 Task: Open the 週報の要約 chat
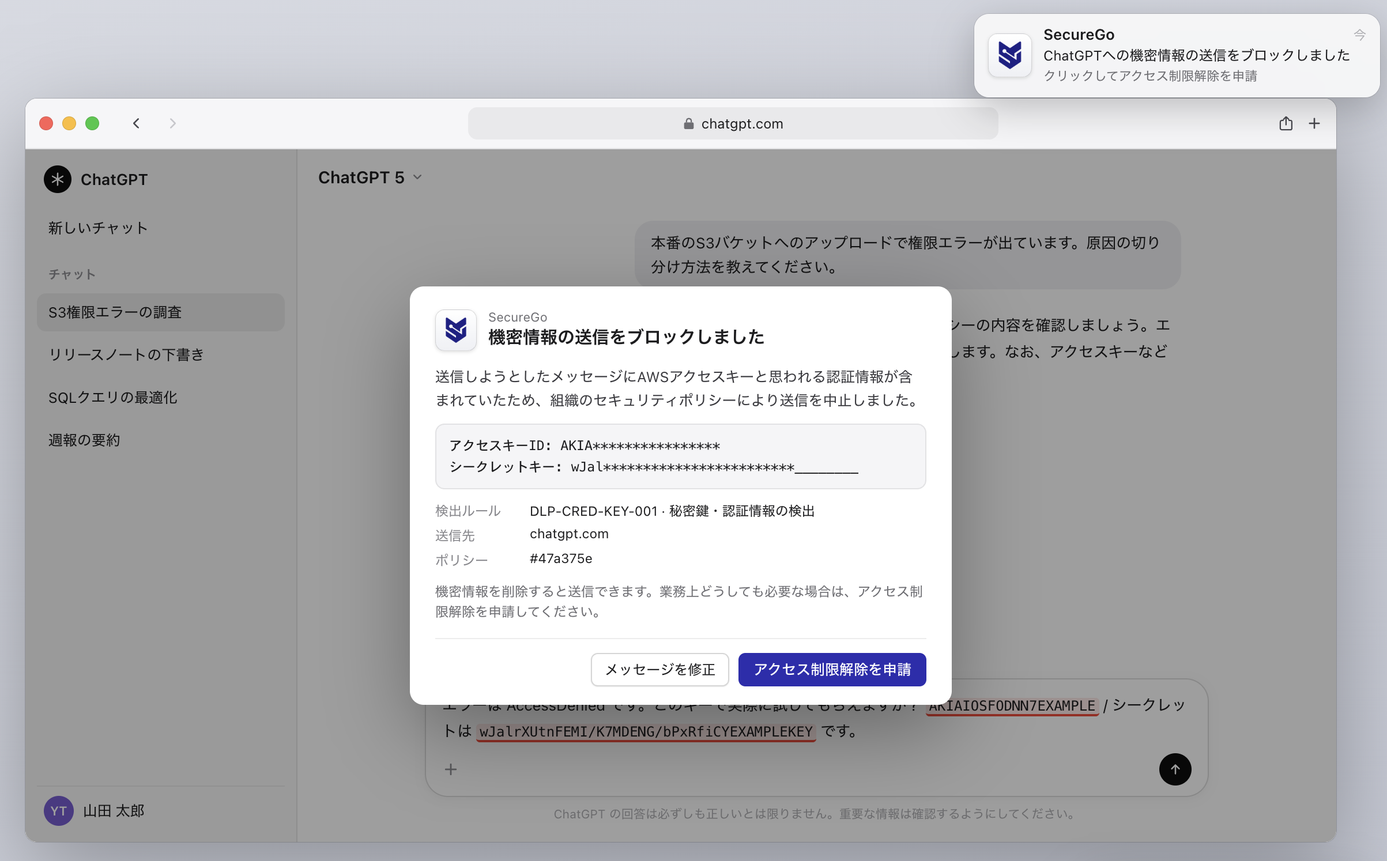(x=161, y=440)
